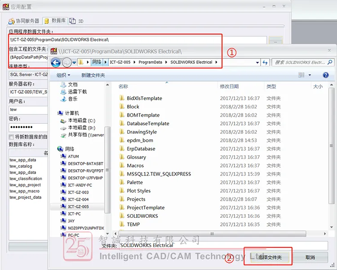Click the Plot Styles folder icon
The height and width of the screenshot is (270, 337).
tap(122, 190)
